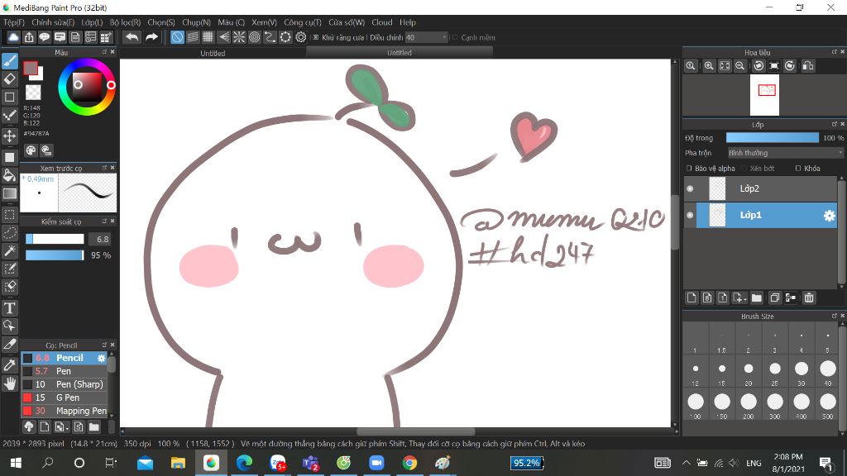Open snap settings gear in toolbar
This screenshot has width=847, height=476.
(301, 37)
